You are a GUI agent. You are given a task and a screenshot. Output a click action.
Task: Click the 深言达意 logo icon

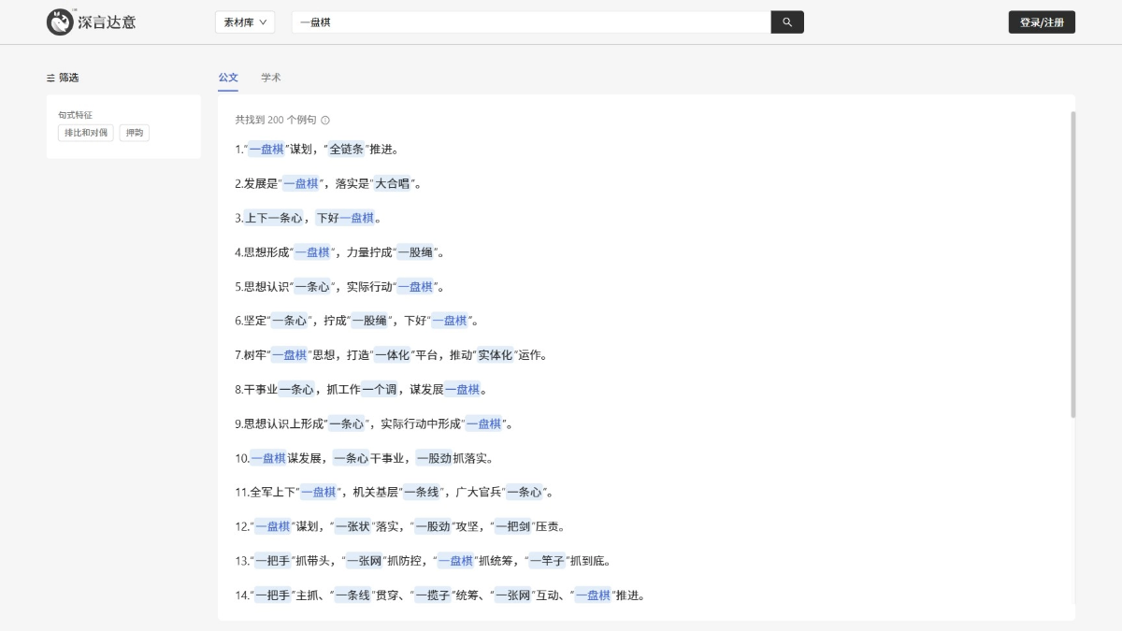click(61, 21)
